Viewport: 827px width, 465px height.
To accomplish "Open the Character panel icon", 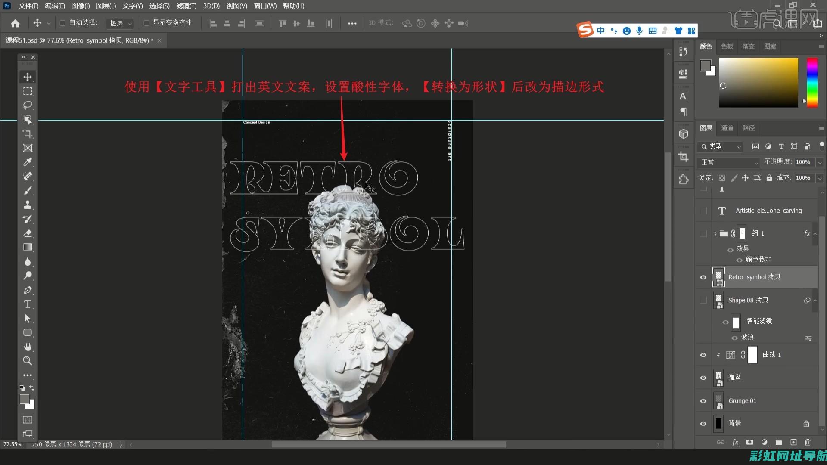I will [x=684, y=96].
